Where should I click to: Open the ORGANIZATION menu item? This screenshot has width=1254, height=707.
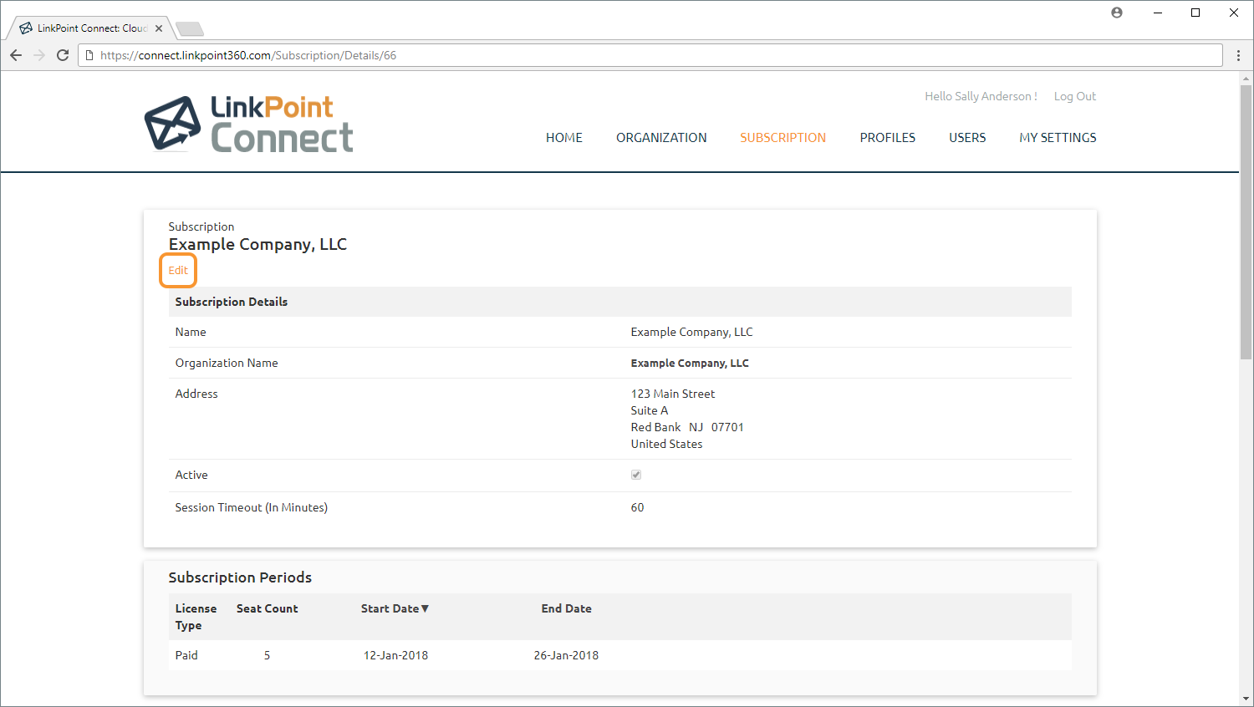click(x=661, y=138)
